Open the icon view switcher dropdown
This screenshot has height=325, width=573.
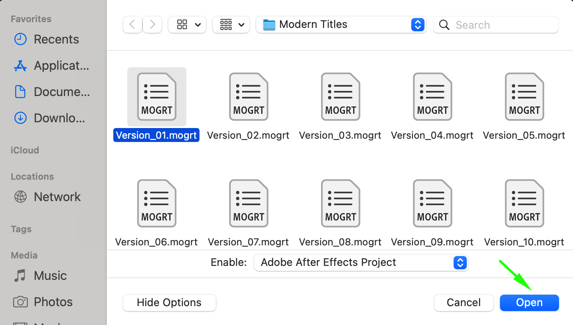click(x=187, y=25)
